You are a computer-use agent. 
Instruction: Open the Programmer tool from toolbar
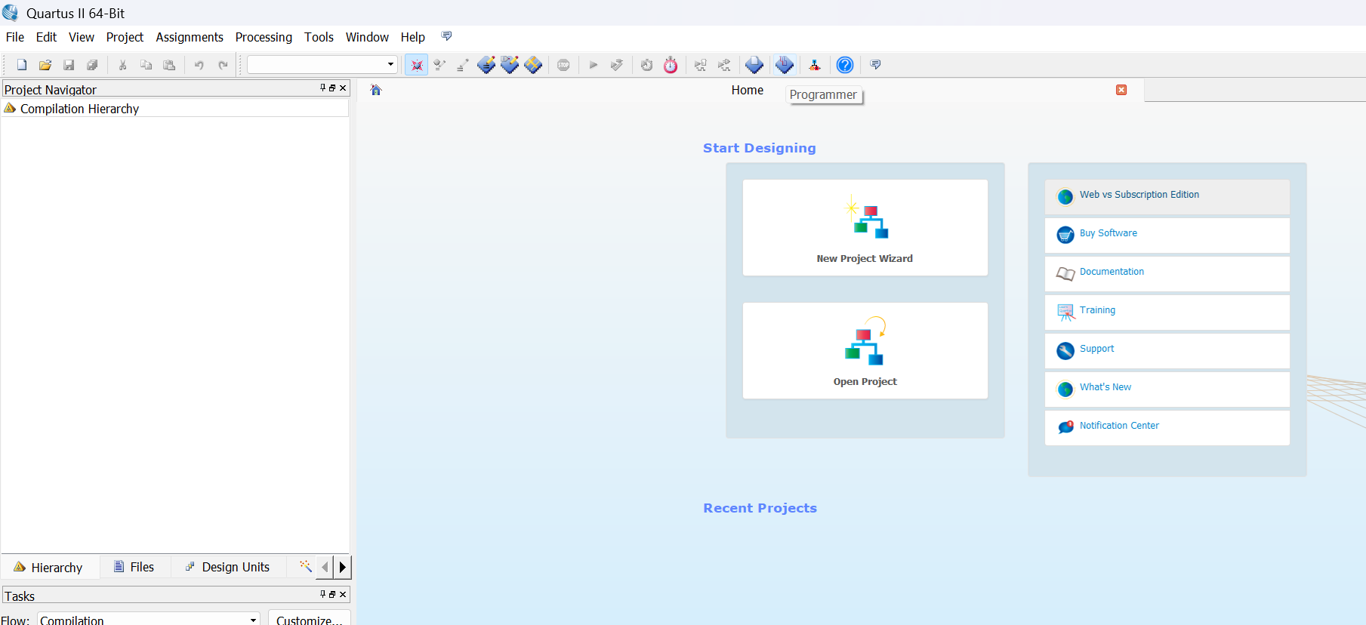[785, 65]
